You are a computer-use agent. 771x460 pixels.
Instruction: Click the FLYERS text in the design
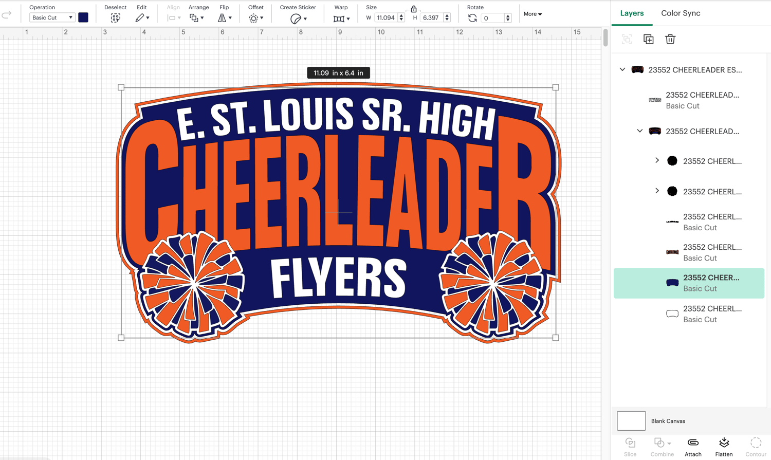339,278
